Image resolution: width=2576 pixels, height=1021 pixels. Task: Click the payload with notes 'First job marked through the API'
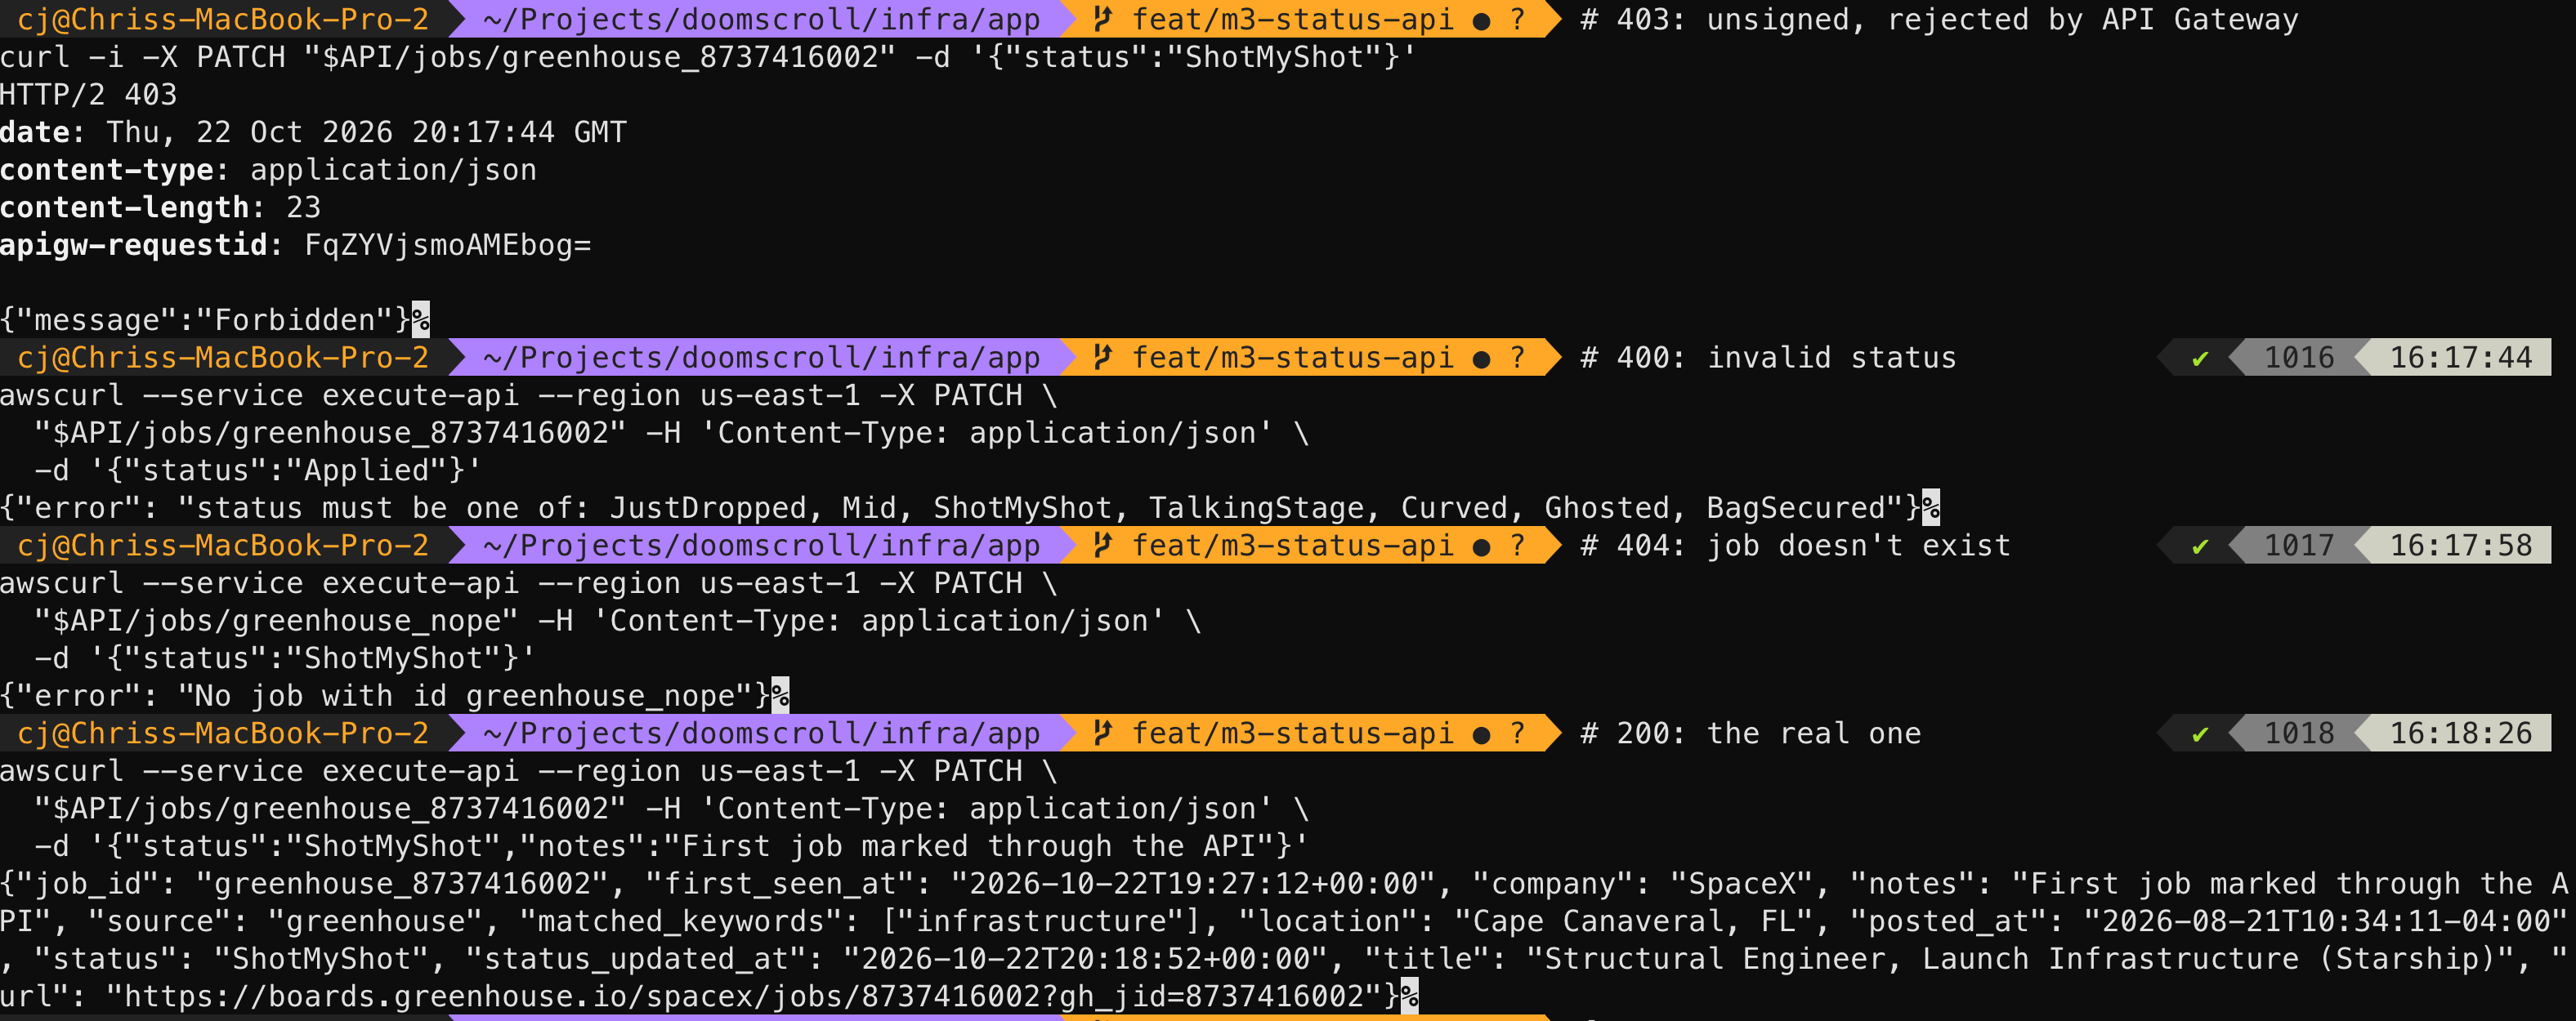coord(671,845)
